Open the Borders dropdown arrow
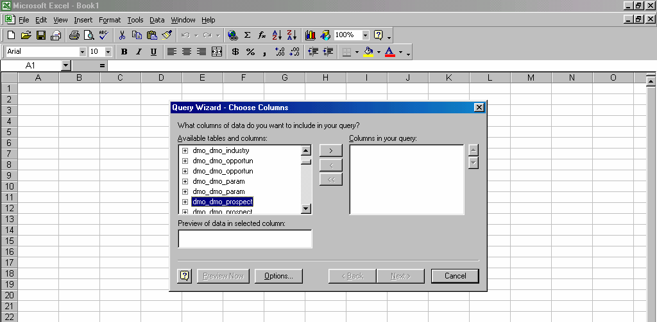The width and height of the screenshot is (657, 322). click(x=357, y=52)
